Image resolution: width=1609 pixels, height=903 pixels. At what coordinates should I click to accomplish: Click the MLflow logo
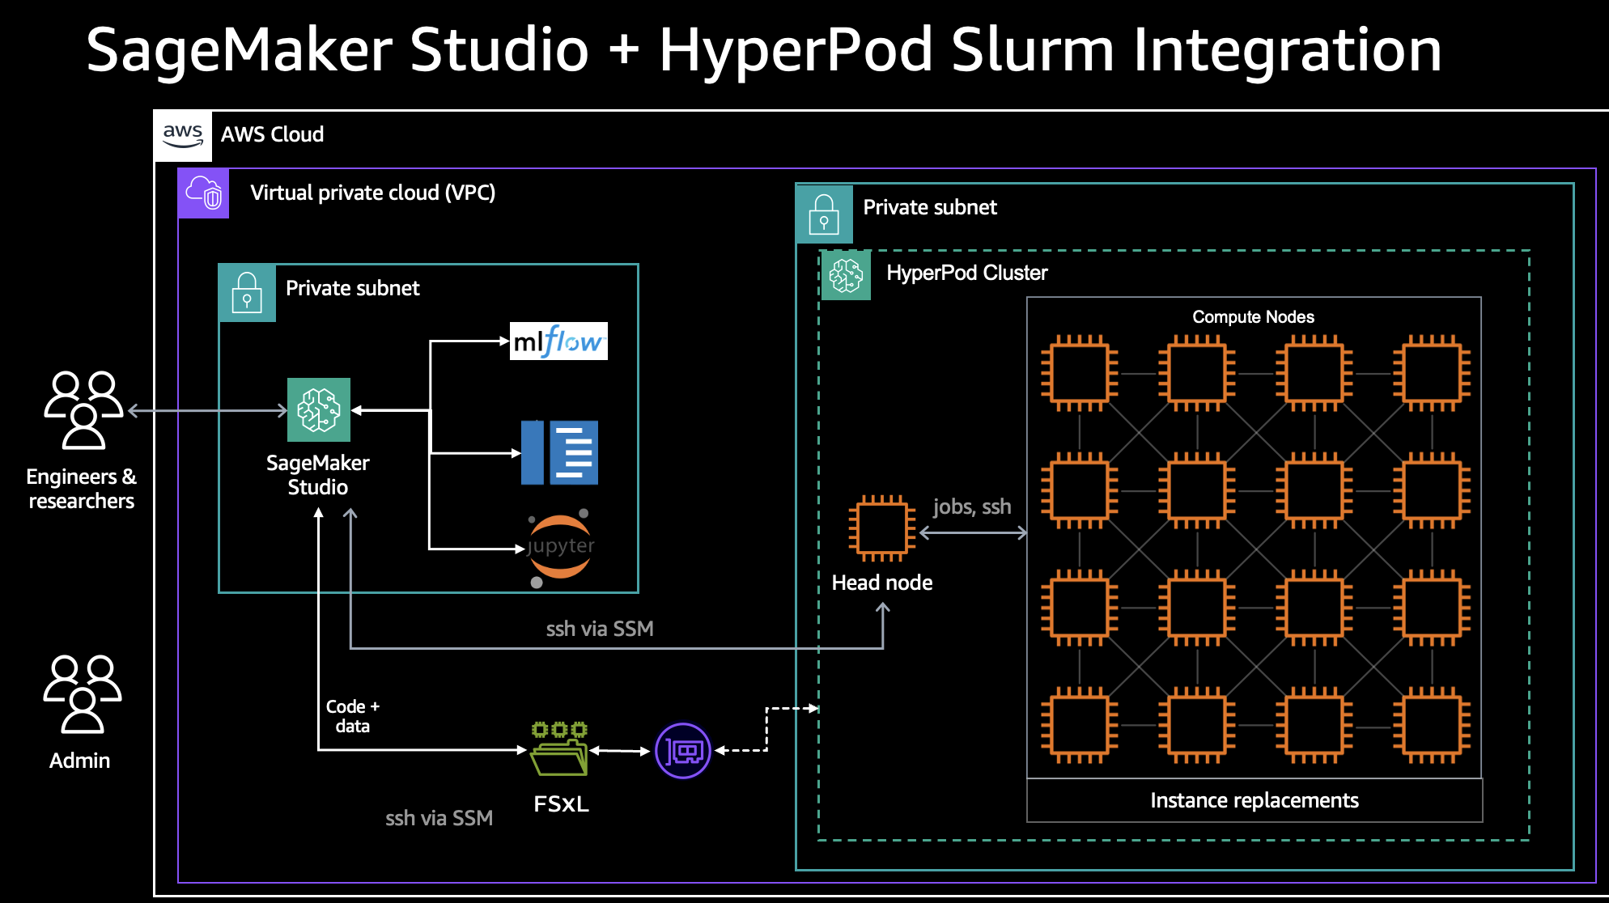tap(558, 341)
